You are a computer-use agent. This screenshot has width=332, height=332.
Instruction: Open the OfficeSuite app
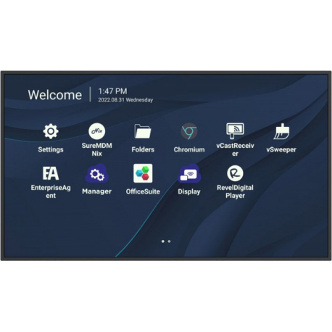coord(143,173)
